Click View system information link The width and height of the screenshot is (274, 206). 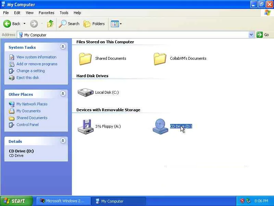click(36, 57)
